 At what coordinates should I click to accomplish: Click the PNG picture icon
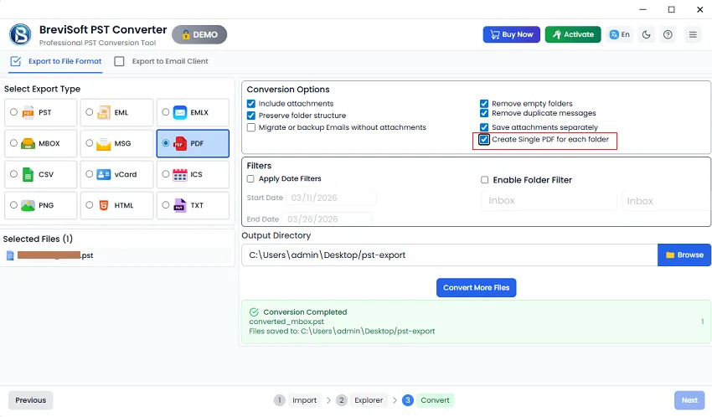pos(28,205)
